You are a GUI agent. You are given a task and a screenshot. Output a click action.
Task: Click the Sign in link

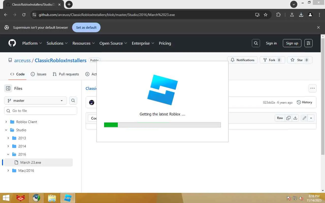[x=271, y=43]
